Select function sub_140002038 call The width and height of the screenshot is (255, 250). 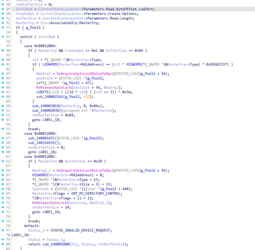pyautogui.click(x=46, y=111)
